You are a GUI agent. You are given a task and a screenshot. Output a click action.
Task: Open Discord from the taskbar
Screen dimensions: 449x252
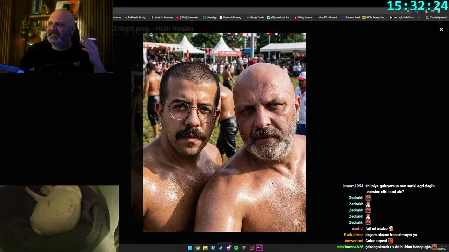(x=228, y=248)
